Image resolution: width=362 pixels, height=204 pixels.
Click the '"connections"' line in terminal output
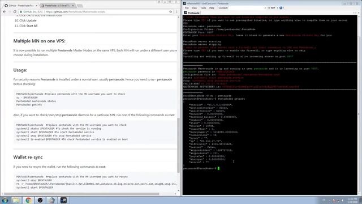[x=203, y=135]
